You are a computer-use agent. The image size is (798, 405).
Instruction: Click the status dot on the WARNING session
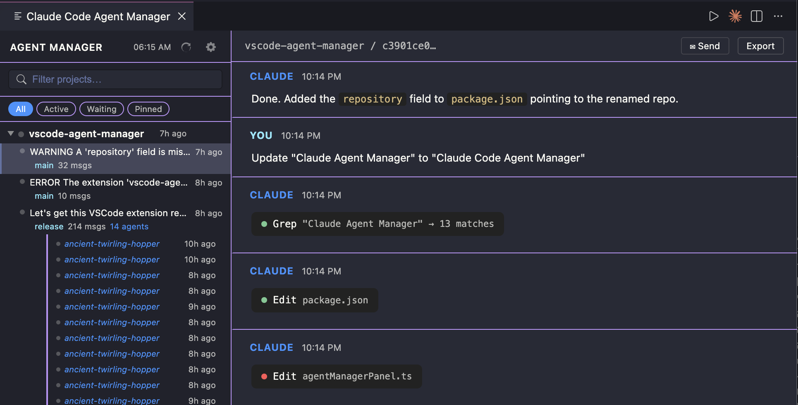click(x=22, y=151)
